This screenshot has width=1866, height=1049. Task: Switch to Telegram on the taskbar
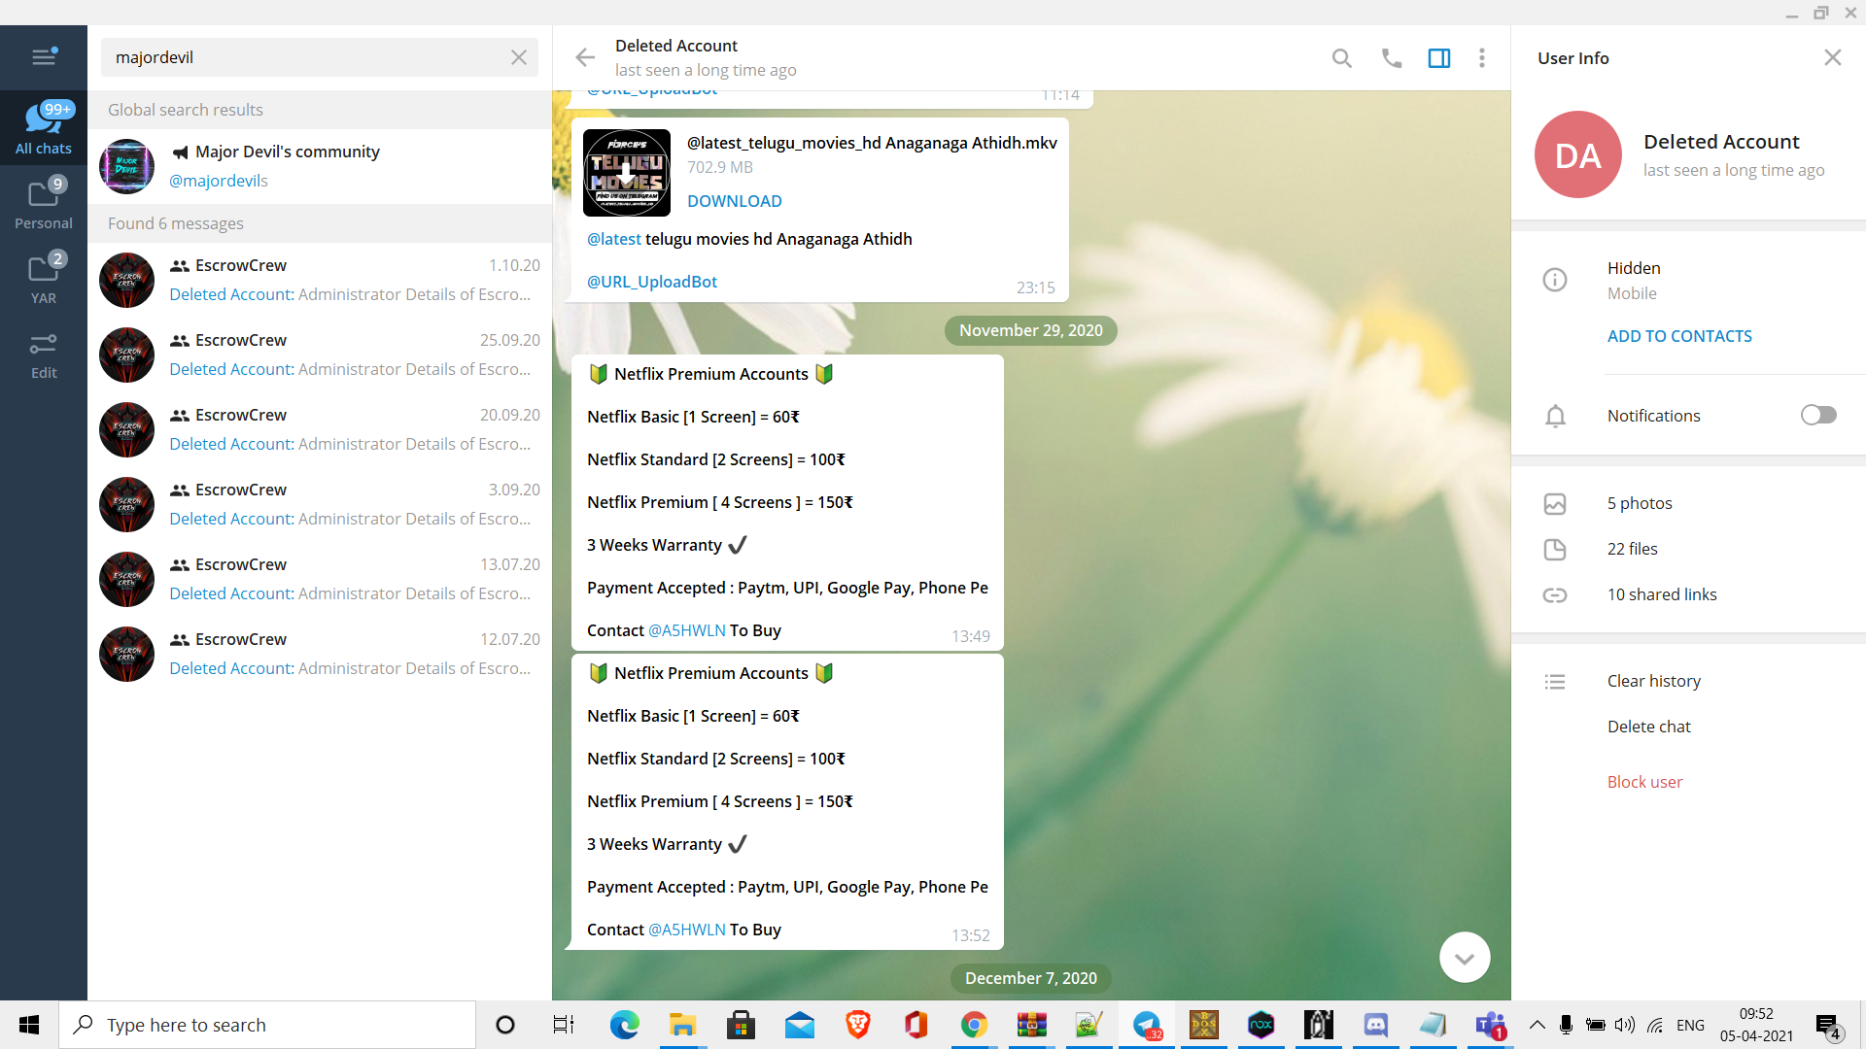(x=1147, y=1025)
